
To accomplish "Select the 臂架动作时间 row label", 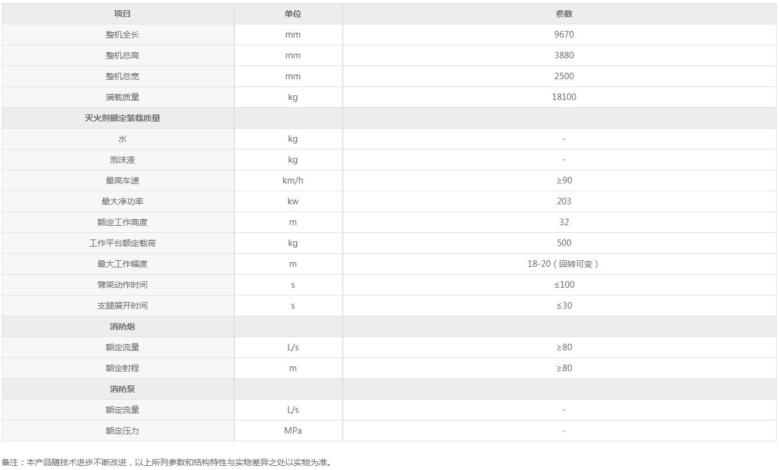I will pos(122,285).
